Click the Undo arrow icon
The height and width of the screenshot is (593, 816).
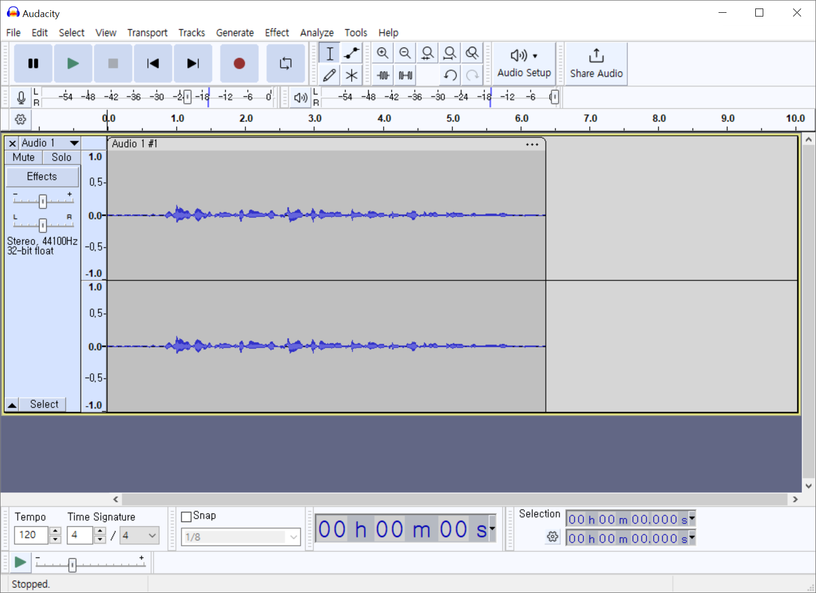(x=450, y=75)
